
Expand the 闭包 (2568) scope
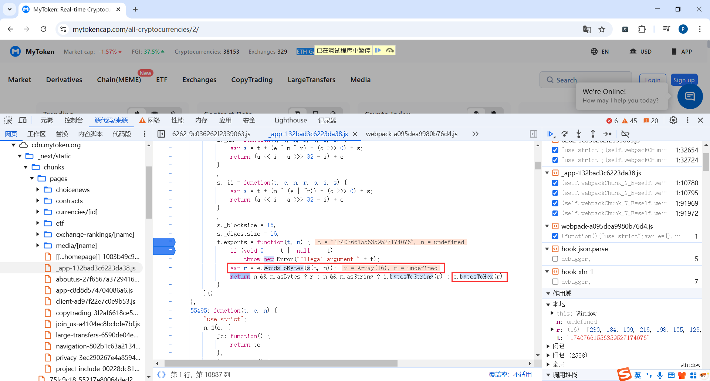(548, 355)
